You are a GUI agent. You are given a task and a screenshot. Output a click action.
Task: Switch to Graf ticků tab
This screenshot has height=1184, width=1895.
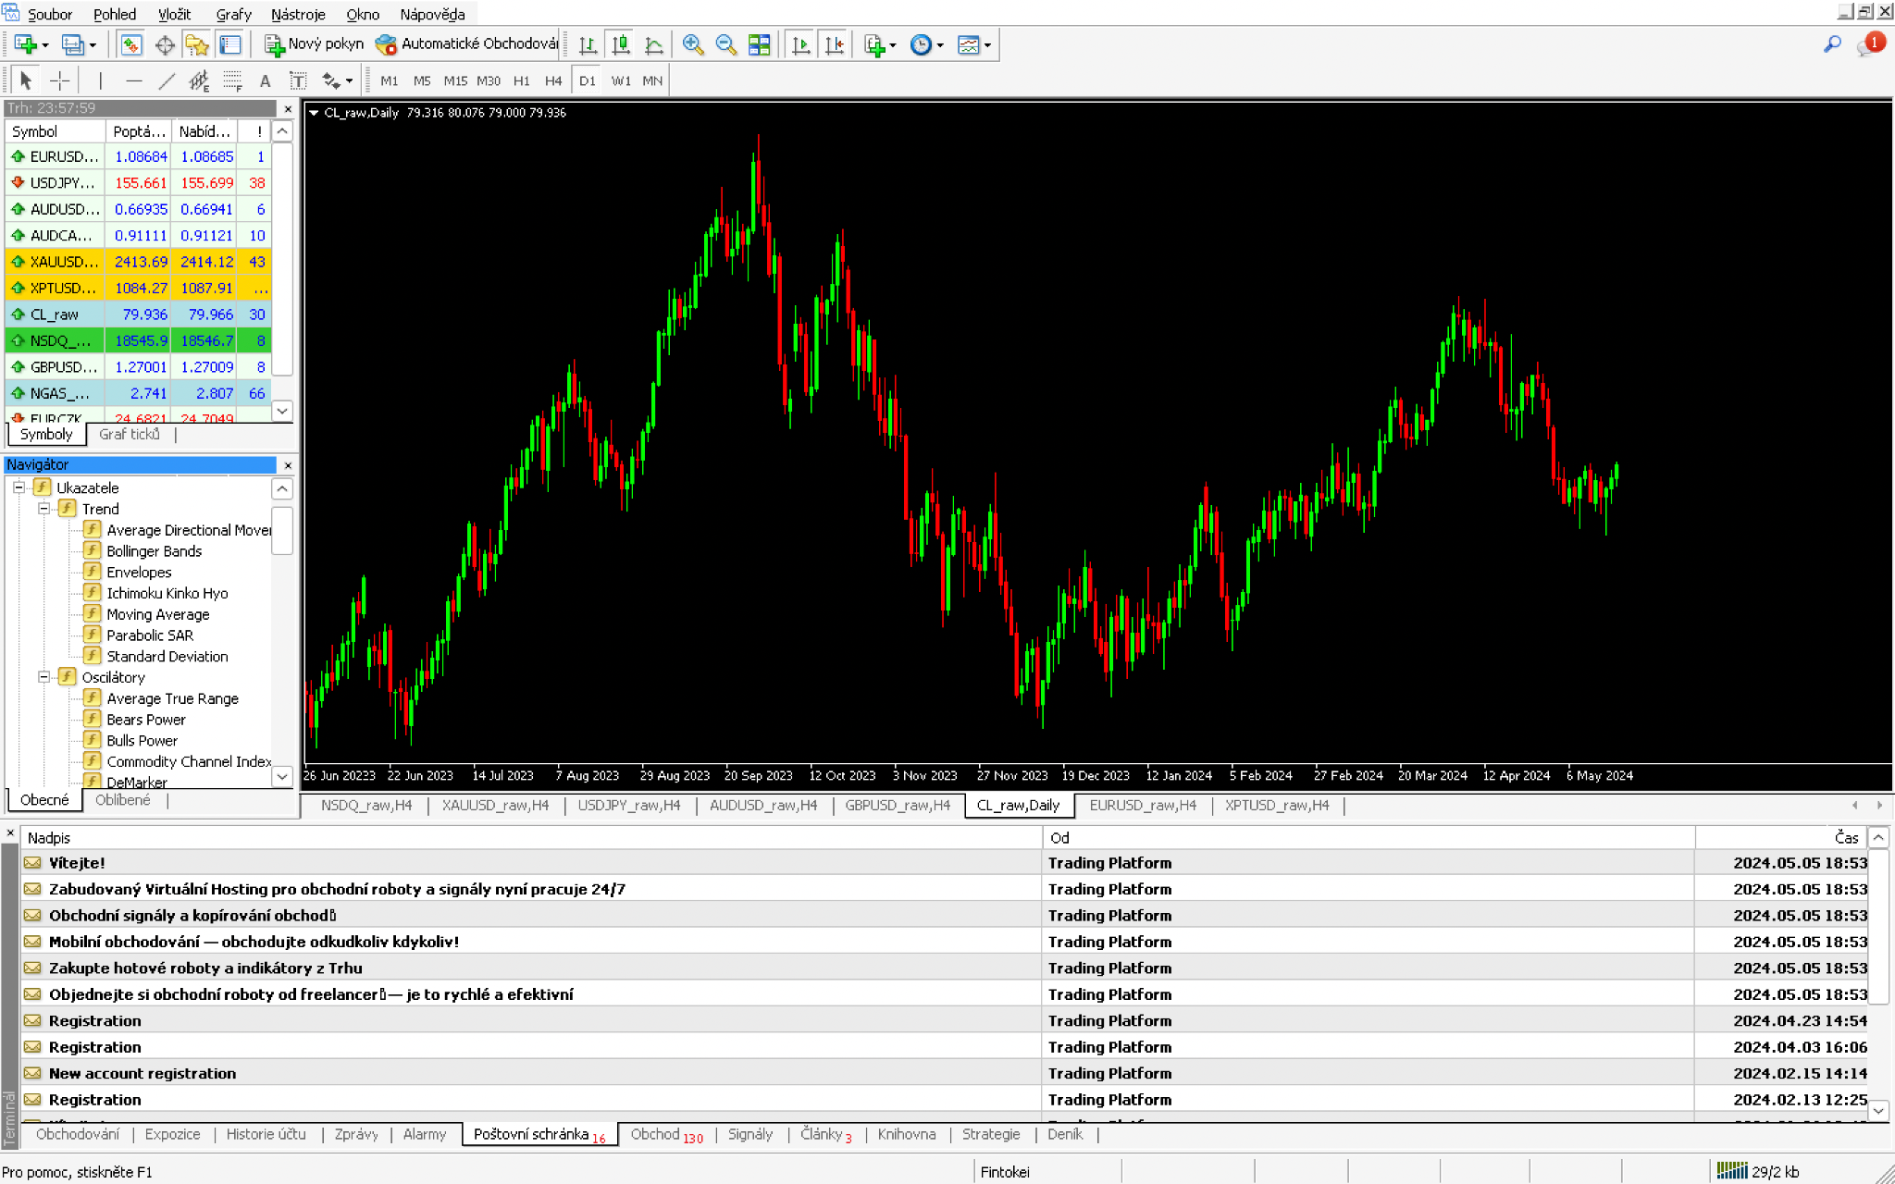pyautogui.click(x=130, y=434)
